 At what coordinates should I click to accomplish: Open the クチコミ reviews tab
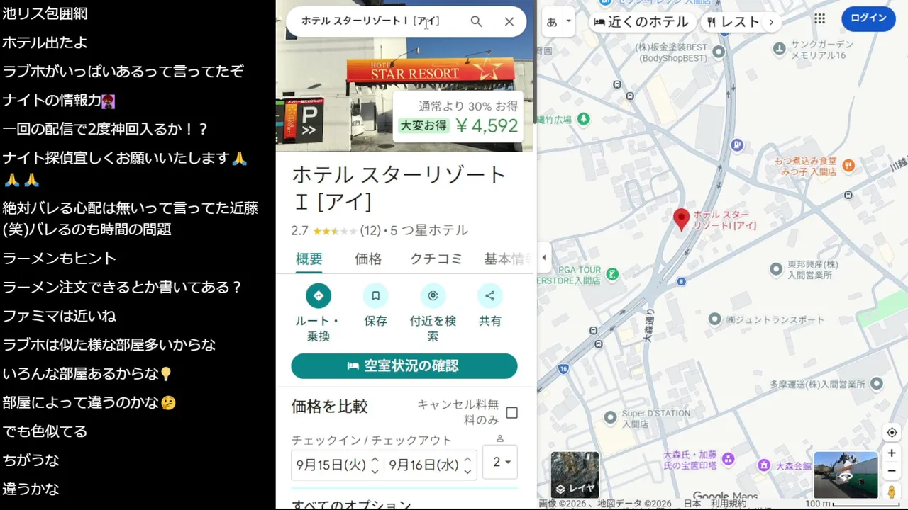point(436,259)
